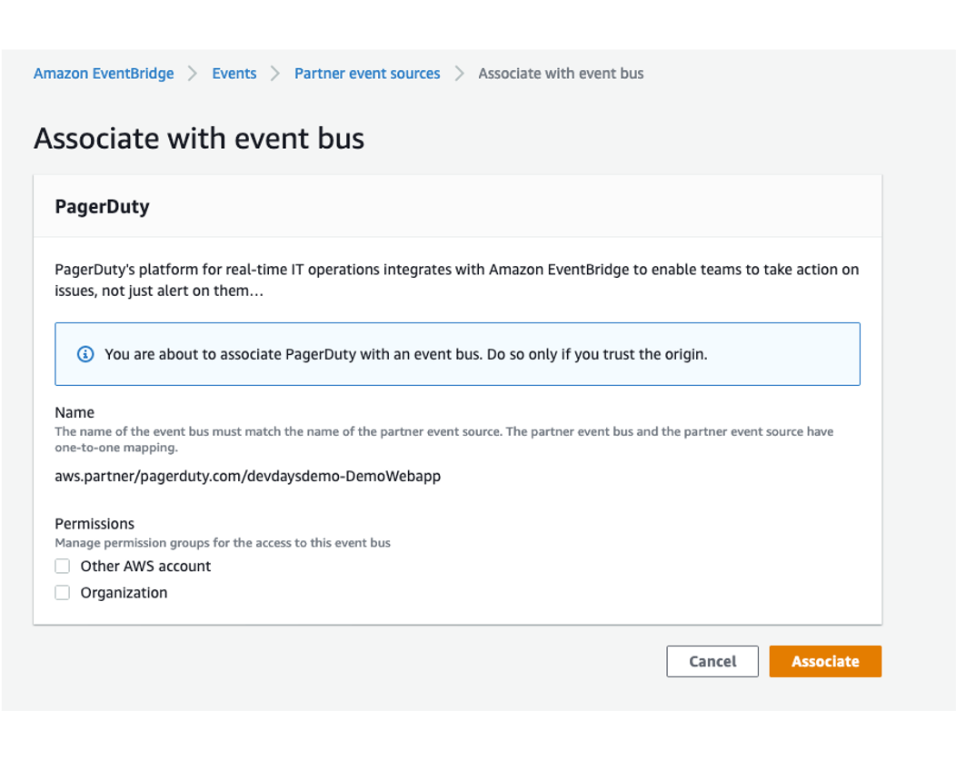
Task: Click the Permissions section label
Action: 95,524
